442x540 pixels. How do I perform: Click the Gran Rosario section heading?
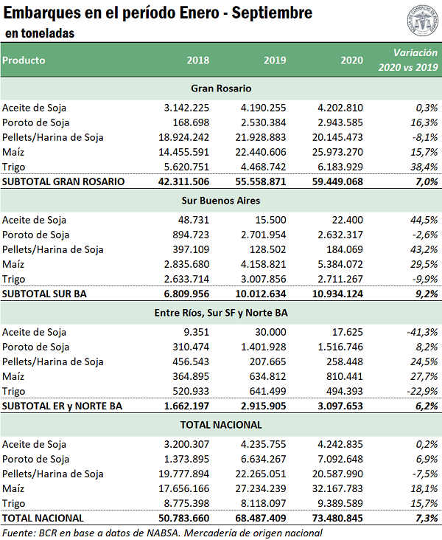(x=221, y=89)
